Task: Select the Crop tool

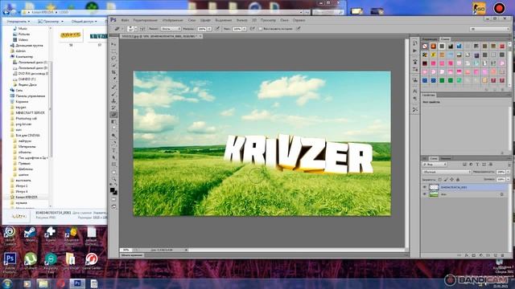Action: click(x=113, y=72)
